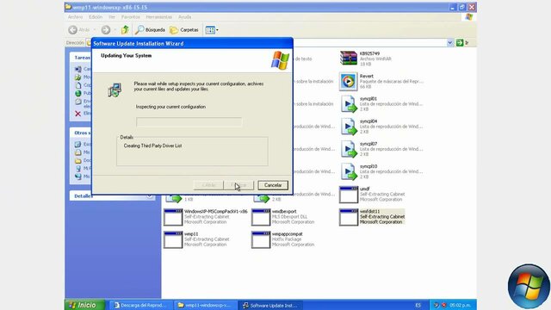Image resolution: width=551 pixels, height=310 pixels.
Task: Click the Atrás back arrow icon
Action: click(x=72, y=30)
